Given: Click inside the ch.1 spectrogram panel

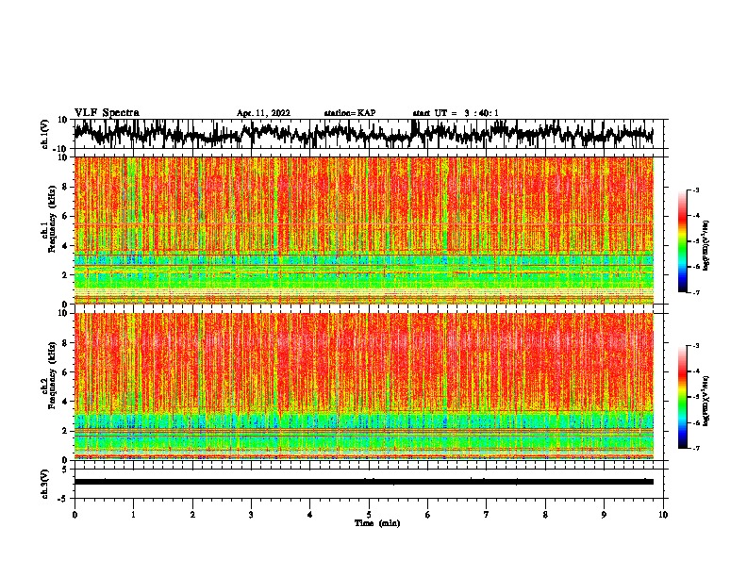Looking at the screenshot, I should coord(363,230).
